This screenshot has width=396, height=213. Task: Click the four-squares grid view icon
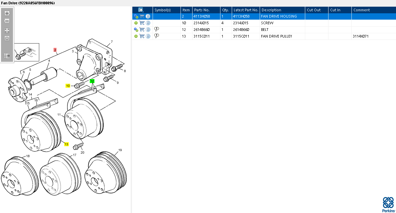pos(7,30)
